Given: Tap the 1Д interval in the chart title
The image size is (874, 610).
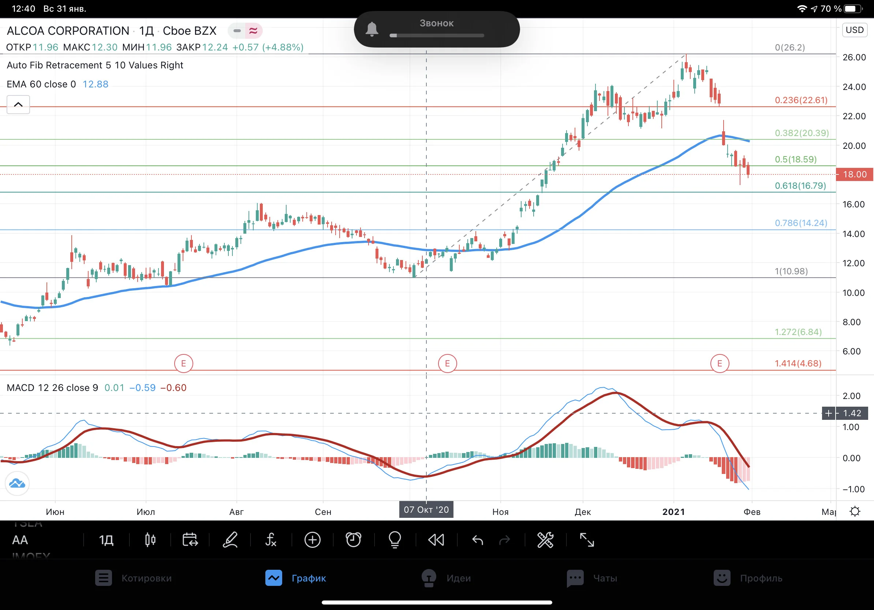Looking at the screenshot, I should (146, 30).
